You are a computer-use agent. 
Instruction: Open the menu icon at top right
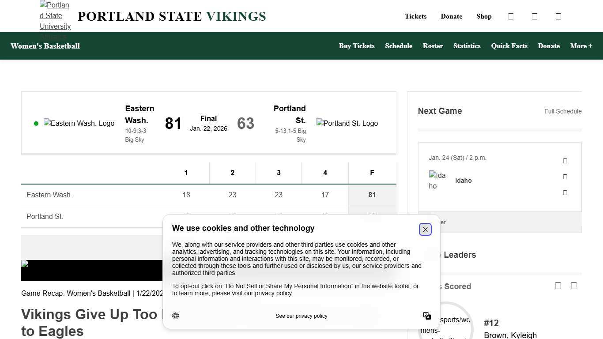point(558,16)
